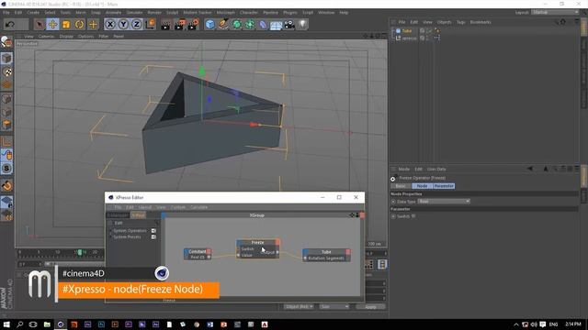
Task: Switch to the Node tab in Attributes
Action: click(x=423, y=186)
